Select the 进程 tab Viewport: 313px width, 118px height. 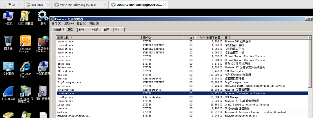(x=71, y=29)
